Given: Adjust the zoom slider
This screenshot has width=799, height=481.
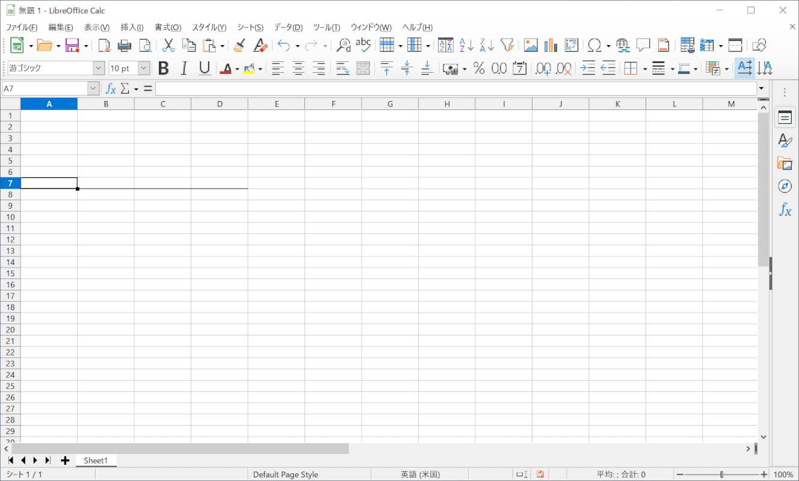Looking at the screenshot, I should 721,474.
